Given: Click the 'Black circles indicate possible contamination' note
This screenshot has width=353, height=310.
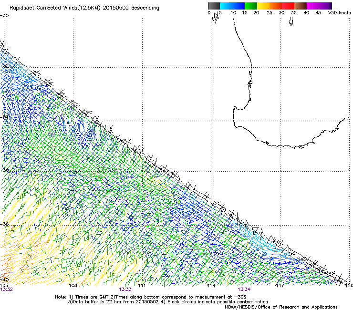Looking at the screenshot, I should (218, 302).
